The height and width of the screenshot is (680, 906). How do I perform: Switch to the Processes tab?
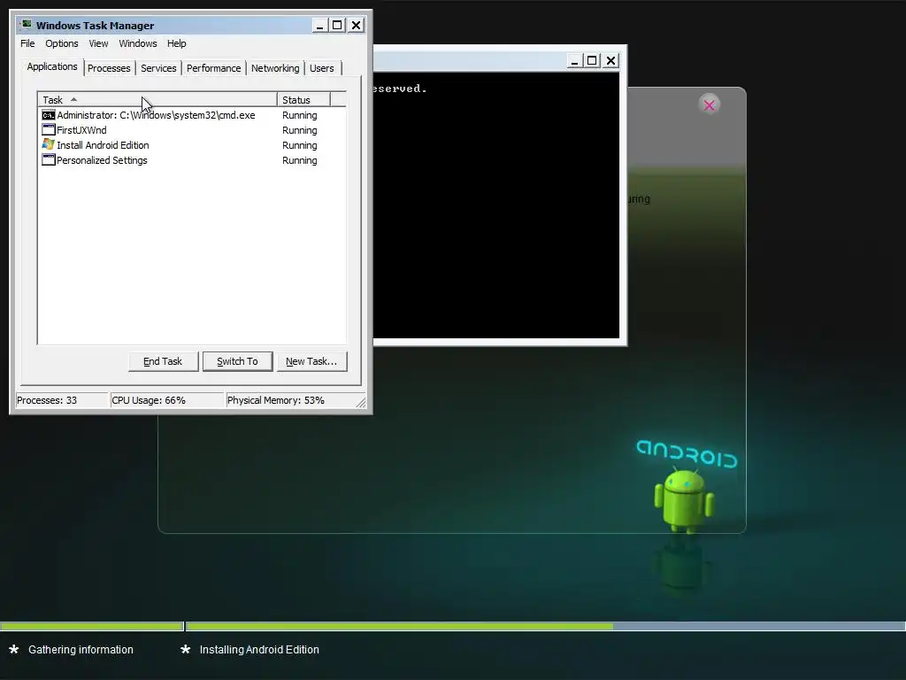click(109, 68)
